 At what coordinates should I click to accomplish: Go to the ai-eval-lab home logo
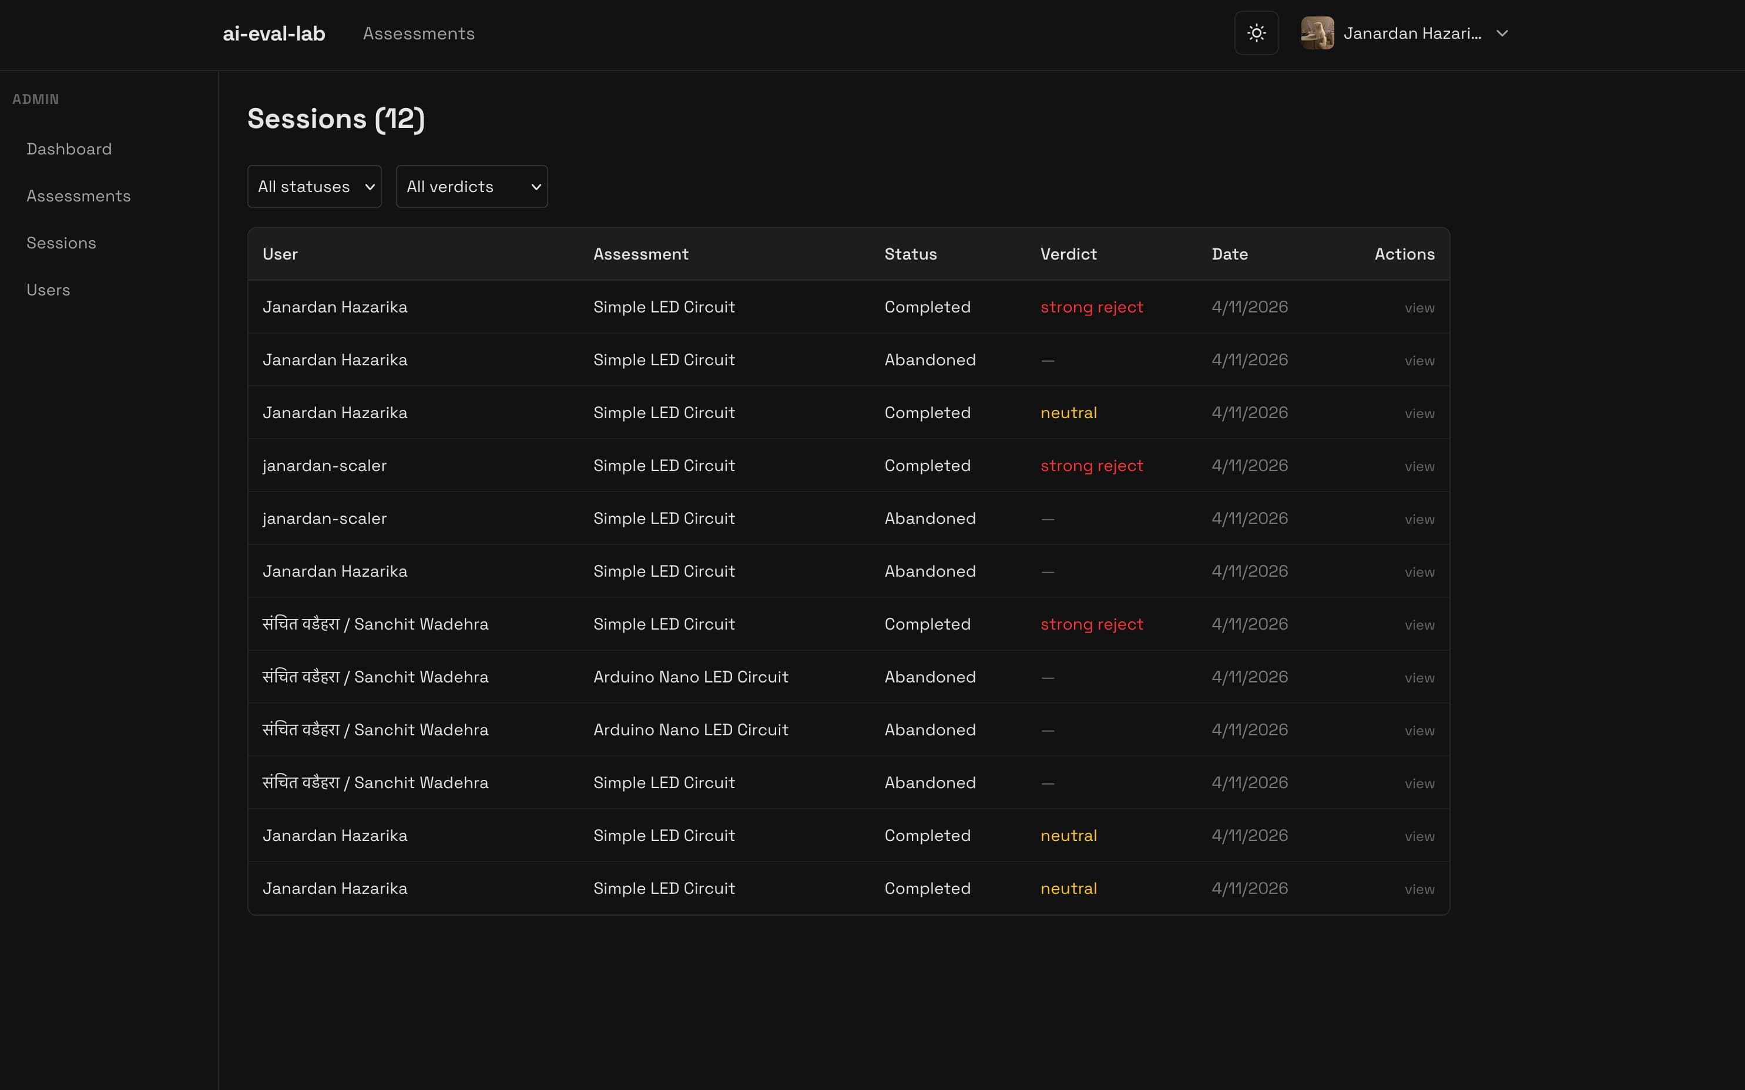point(274,34)
